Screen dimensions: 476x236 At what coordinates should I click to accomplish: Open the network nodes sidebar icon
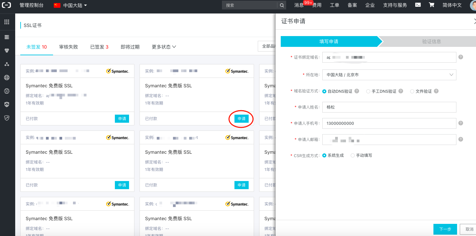(x=7, y=64)
